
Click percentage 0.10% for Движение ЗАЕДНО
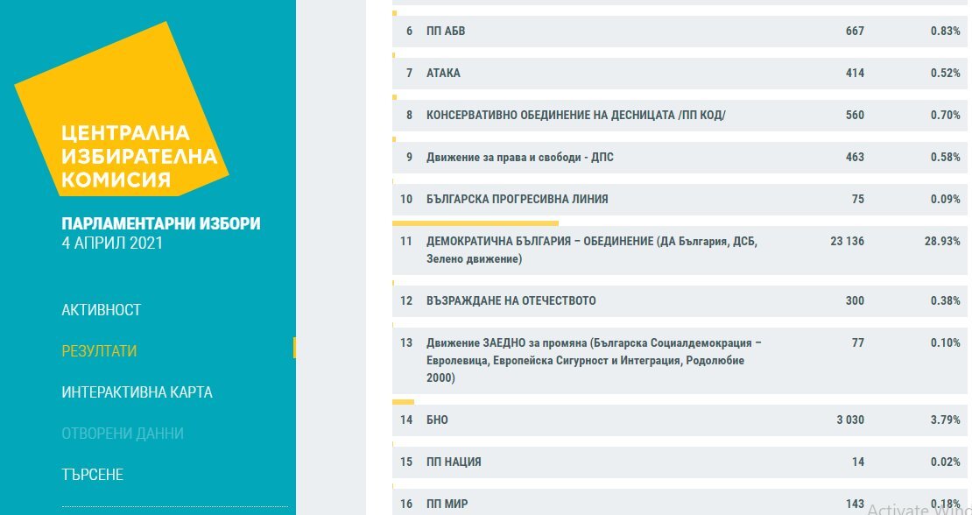click(946, 343)
